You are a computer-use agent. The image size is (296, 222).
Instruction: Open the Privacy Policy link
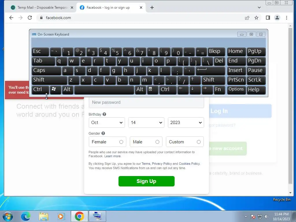coord(162,164)
